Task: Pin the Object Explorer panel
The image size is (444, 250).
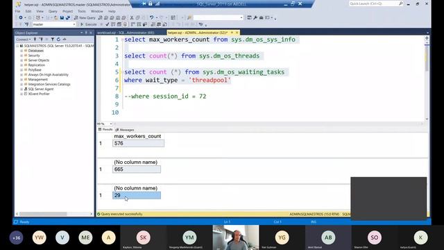Action: [86, 33]
